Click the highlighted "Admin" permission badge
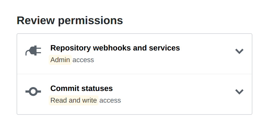Viewport: 264px width, 127px height. (60, 60)
